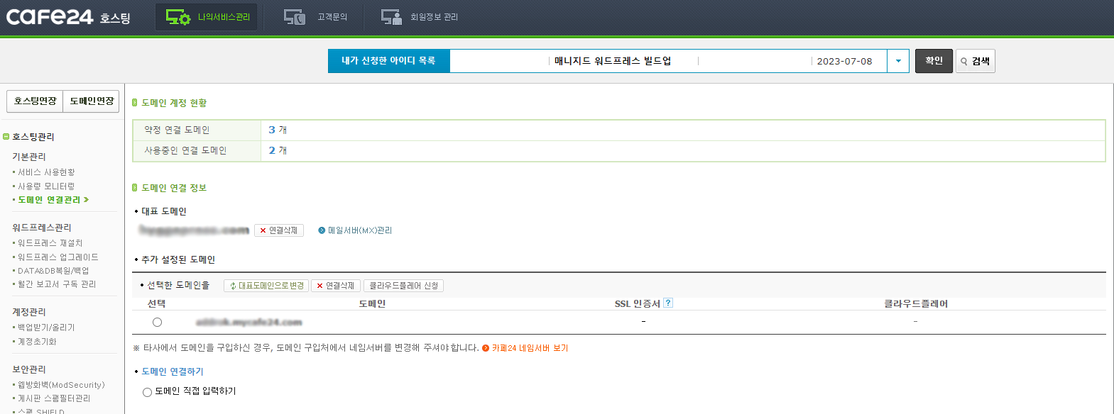Open the 호스팅연장 tab
This screenshot has height=414, width=1114.
(35, 101)
